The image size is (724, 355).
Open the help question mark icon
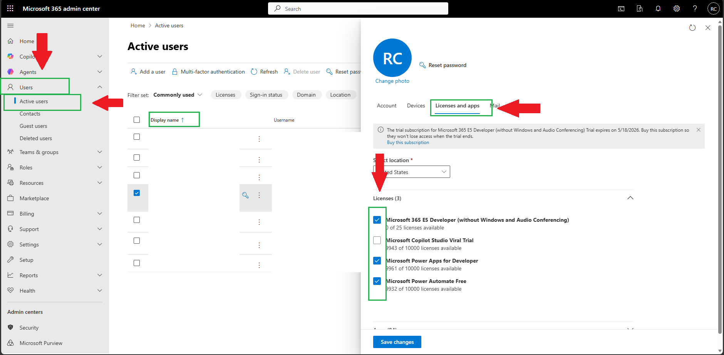[695, 8]
